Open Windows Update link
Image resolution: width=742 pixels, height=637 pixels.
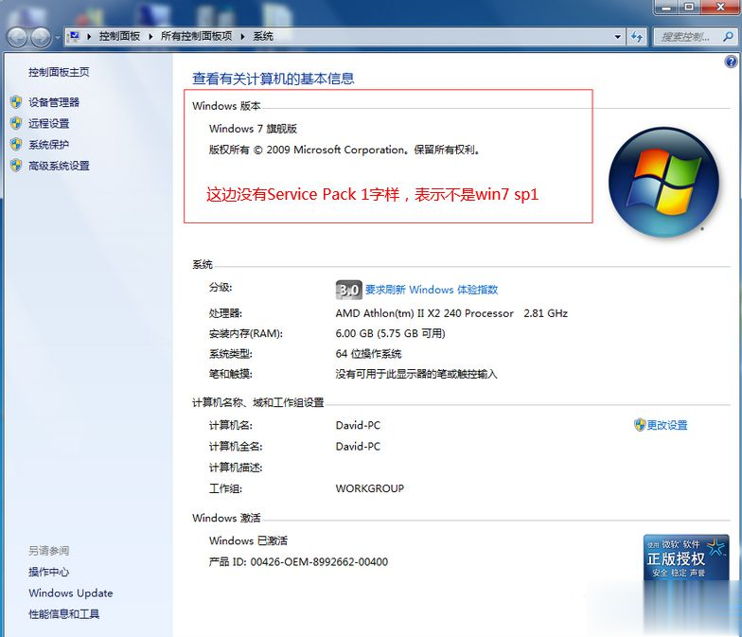70,593
